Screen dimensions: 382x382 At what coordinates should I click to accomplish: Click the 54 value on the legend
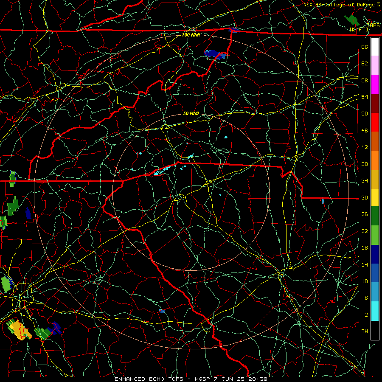[x=365, y=97]
